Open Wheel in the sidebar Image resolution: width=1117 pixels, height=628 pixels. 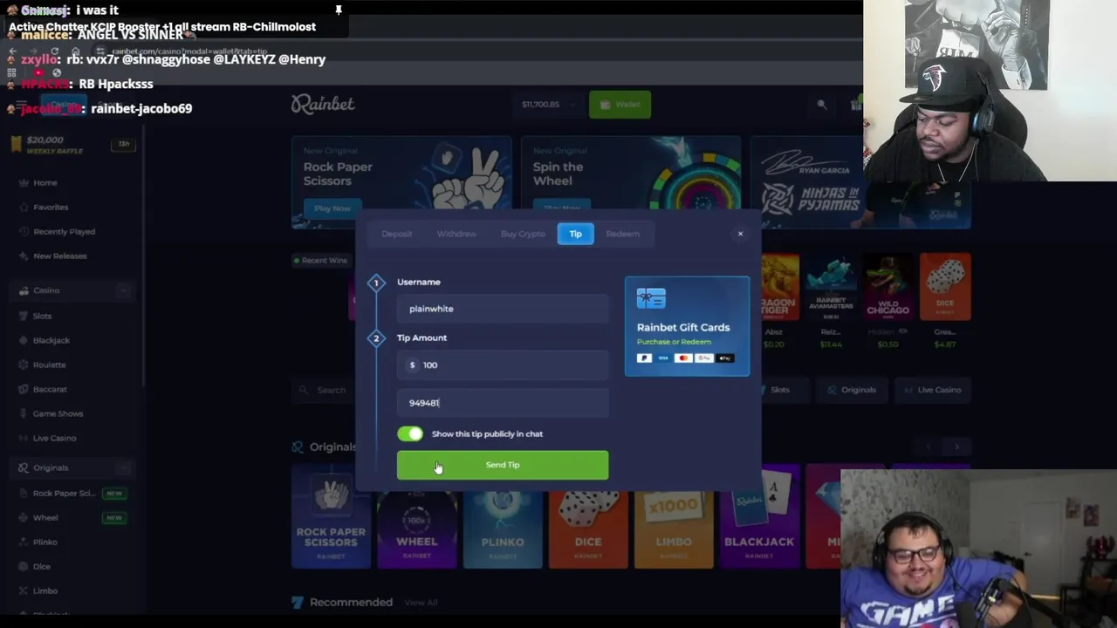pyautogui.click(x=45, y=518)
